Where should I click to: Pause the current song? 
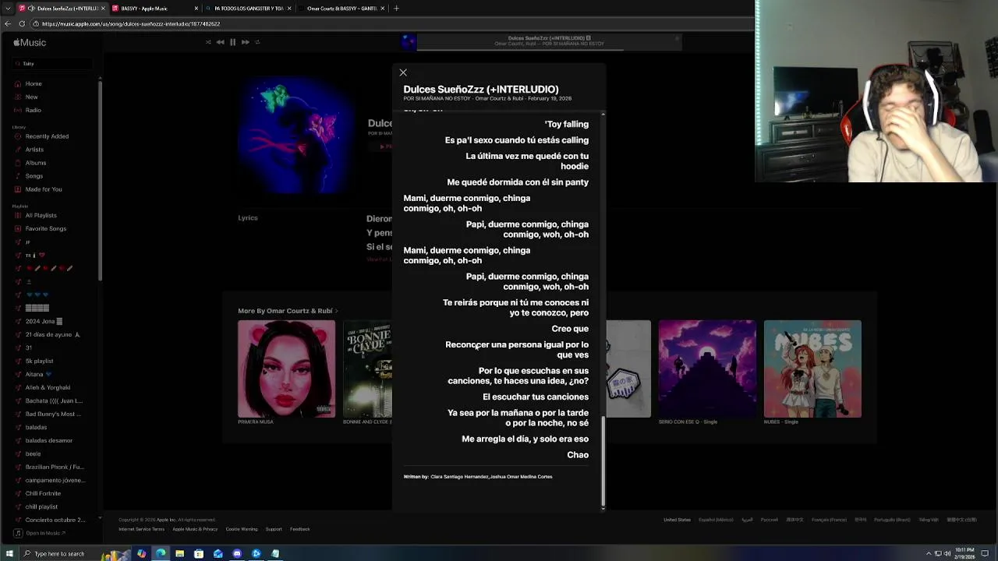232,42
